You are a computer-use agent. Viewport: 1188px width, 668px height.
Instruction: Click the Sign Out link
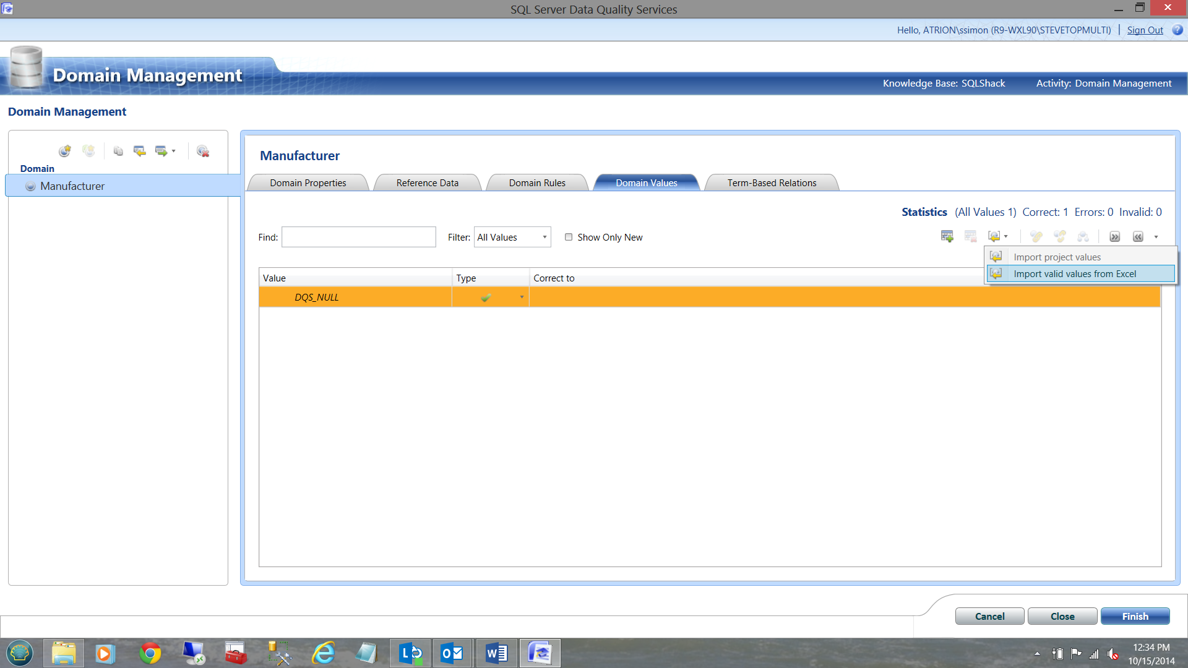(x=1145, y=30)
